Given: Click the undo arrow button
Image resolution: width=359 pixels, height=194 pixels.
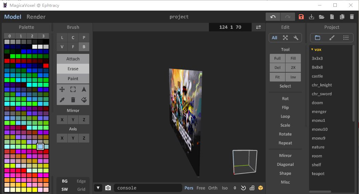Looking at the screenshot, I should (x=273, y=17).
